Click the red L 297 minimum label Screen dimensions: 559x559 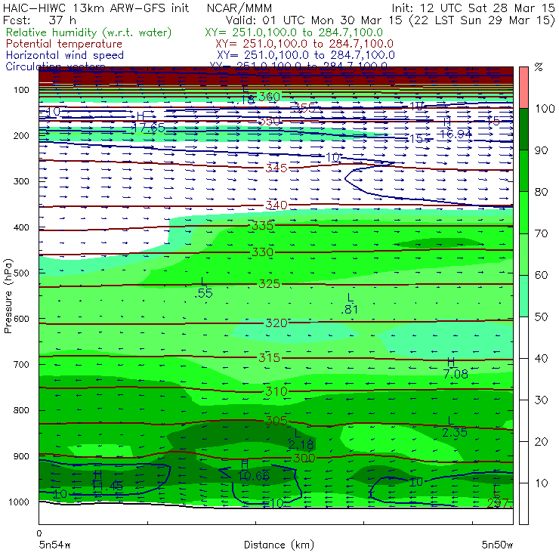(x=500, y=496)
